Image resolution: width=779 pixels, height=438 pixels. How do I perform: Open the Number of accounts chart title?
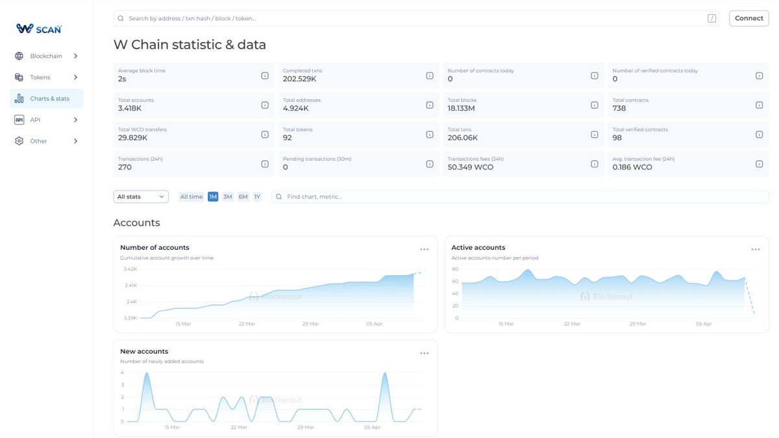coord(155,247)
